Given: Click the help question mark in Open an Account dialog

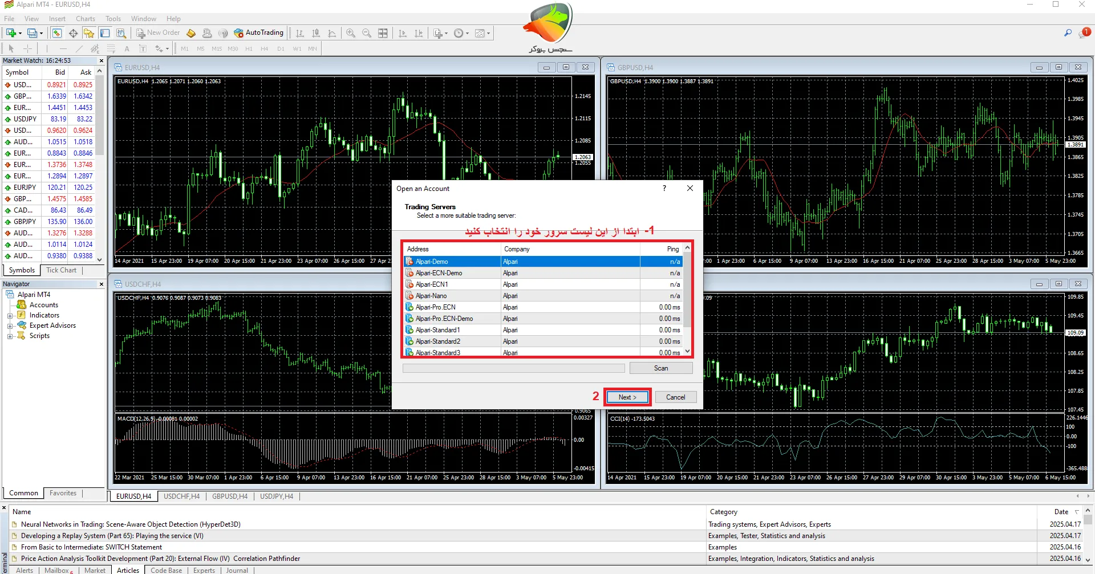Looking at the screenshot, I should 664,188.
